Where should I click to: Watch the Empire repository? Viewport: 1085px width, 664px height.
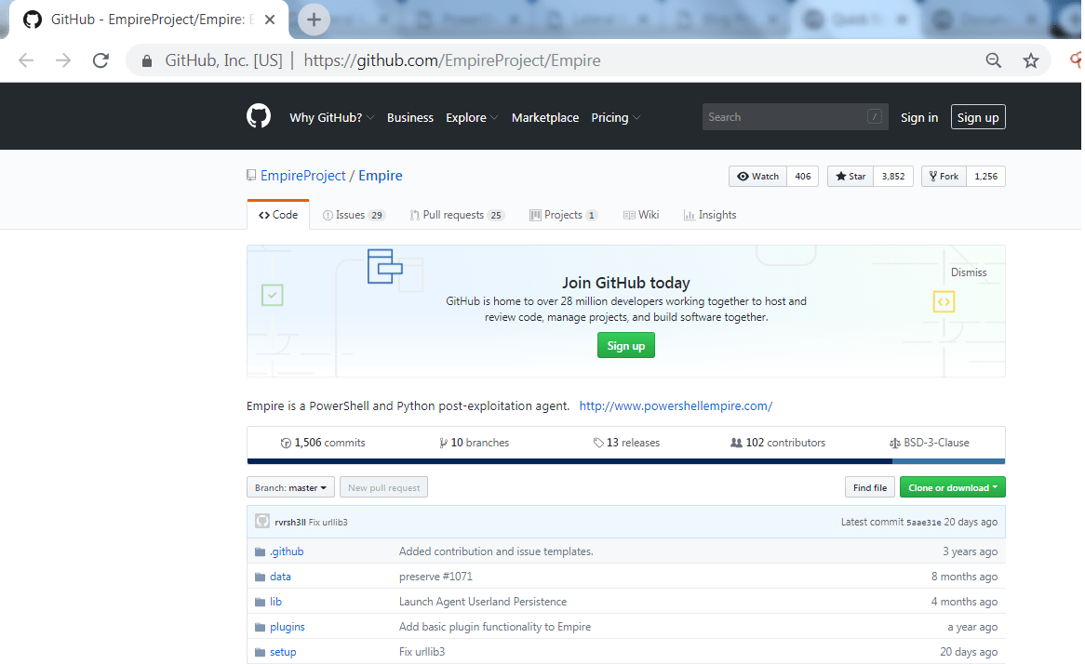pos(758,177)
